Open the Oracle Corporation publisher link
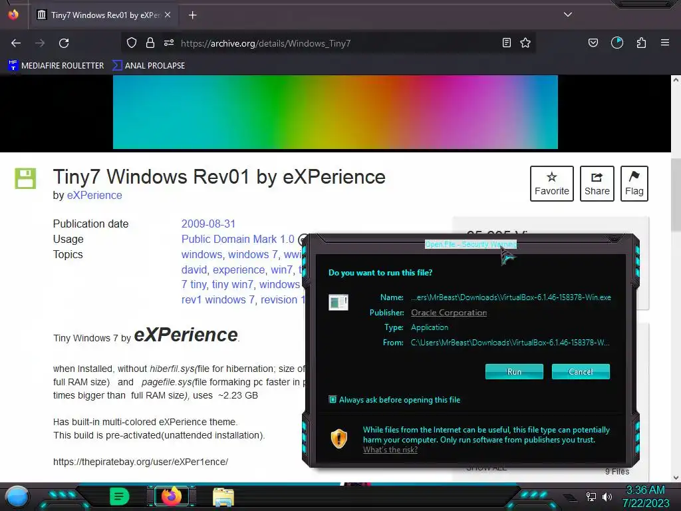The image size is (681, 511). pyautogui.click(x=449, y=313)
